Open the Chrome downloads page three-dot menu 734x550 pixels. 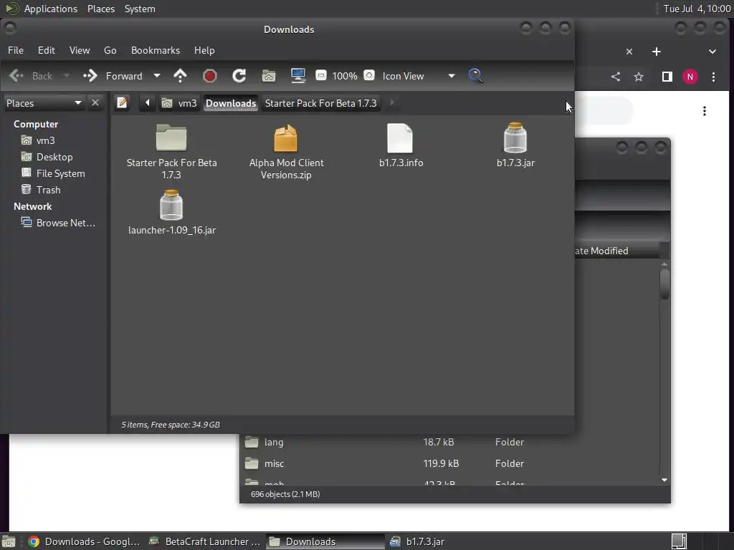coord(704,111)
